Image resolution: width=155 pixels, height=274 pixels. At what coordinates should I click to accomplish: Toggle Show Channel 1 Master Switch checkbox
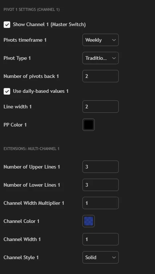pos(7,25)
